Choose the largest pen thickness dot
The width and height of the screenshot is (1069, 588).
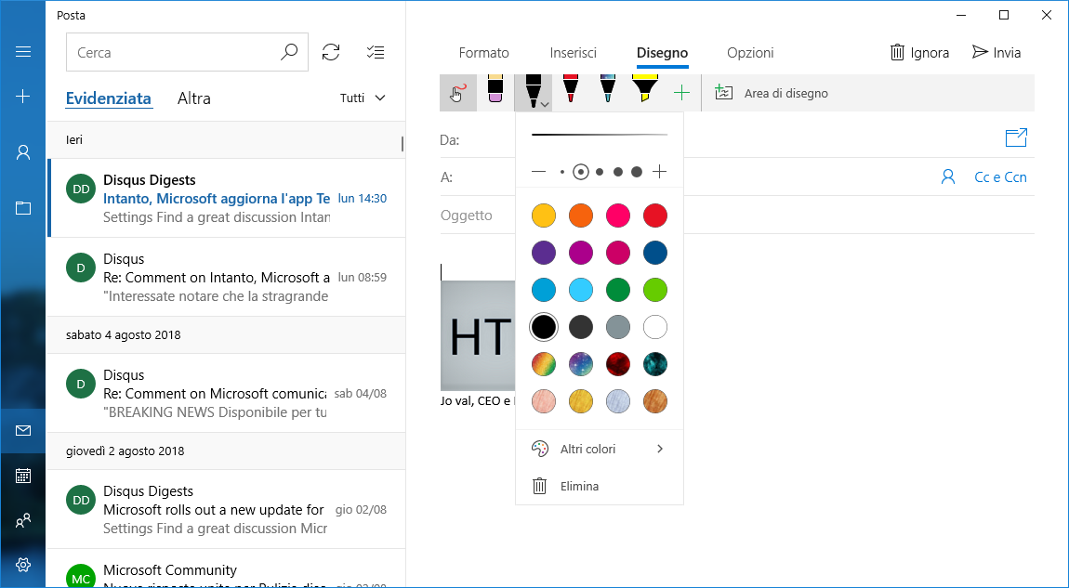[x=637, y=172]
